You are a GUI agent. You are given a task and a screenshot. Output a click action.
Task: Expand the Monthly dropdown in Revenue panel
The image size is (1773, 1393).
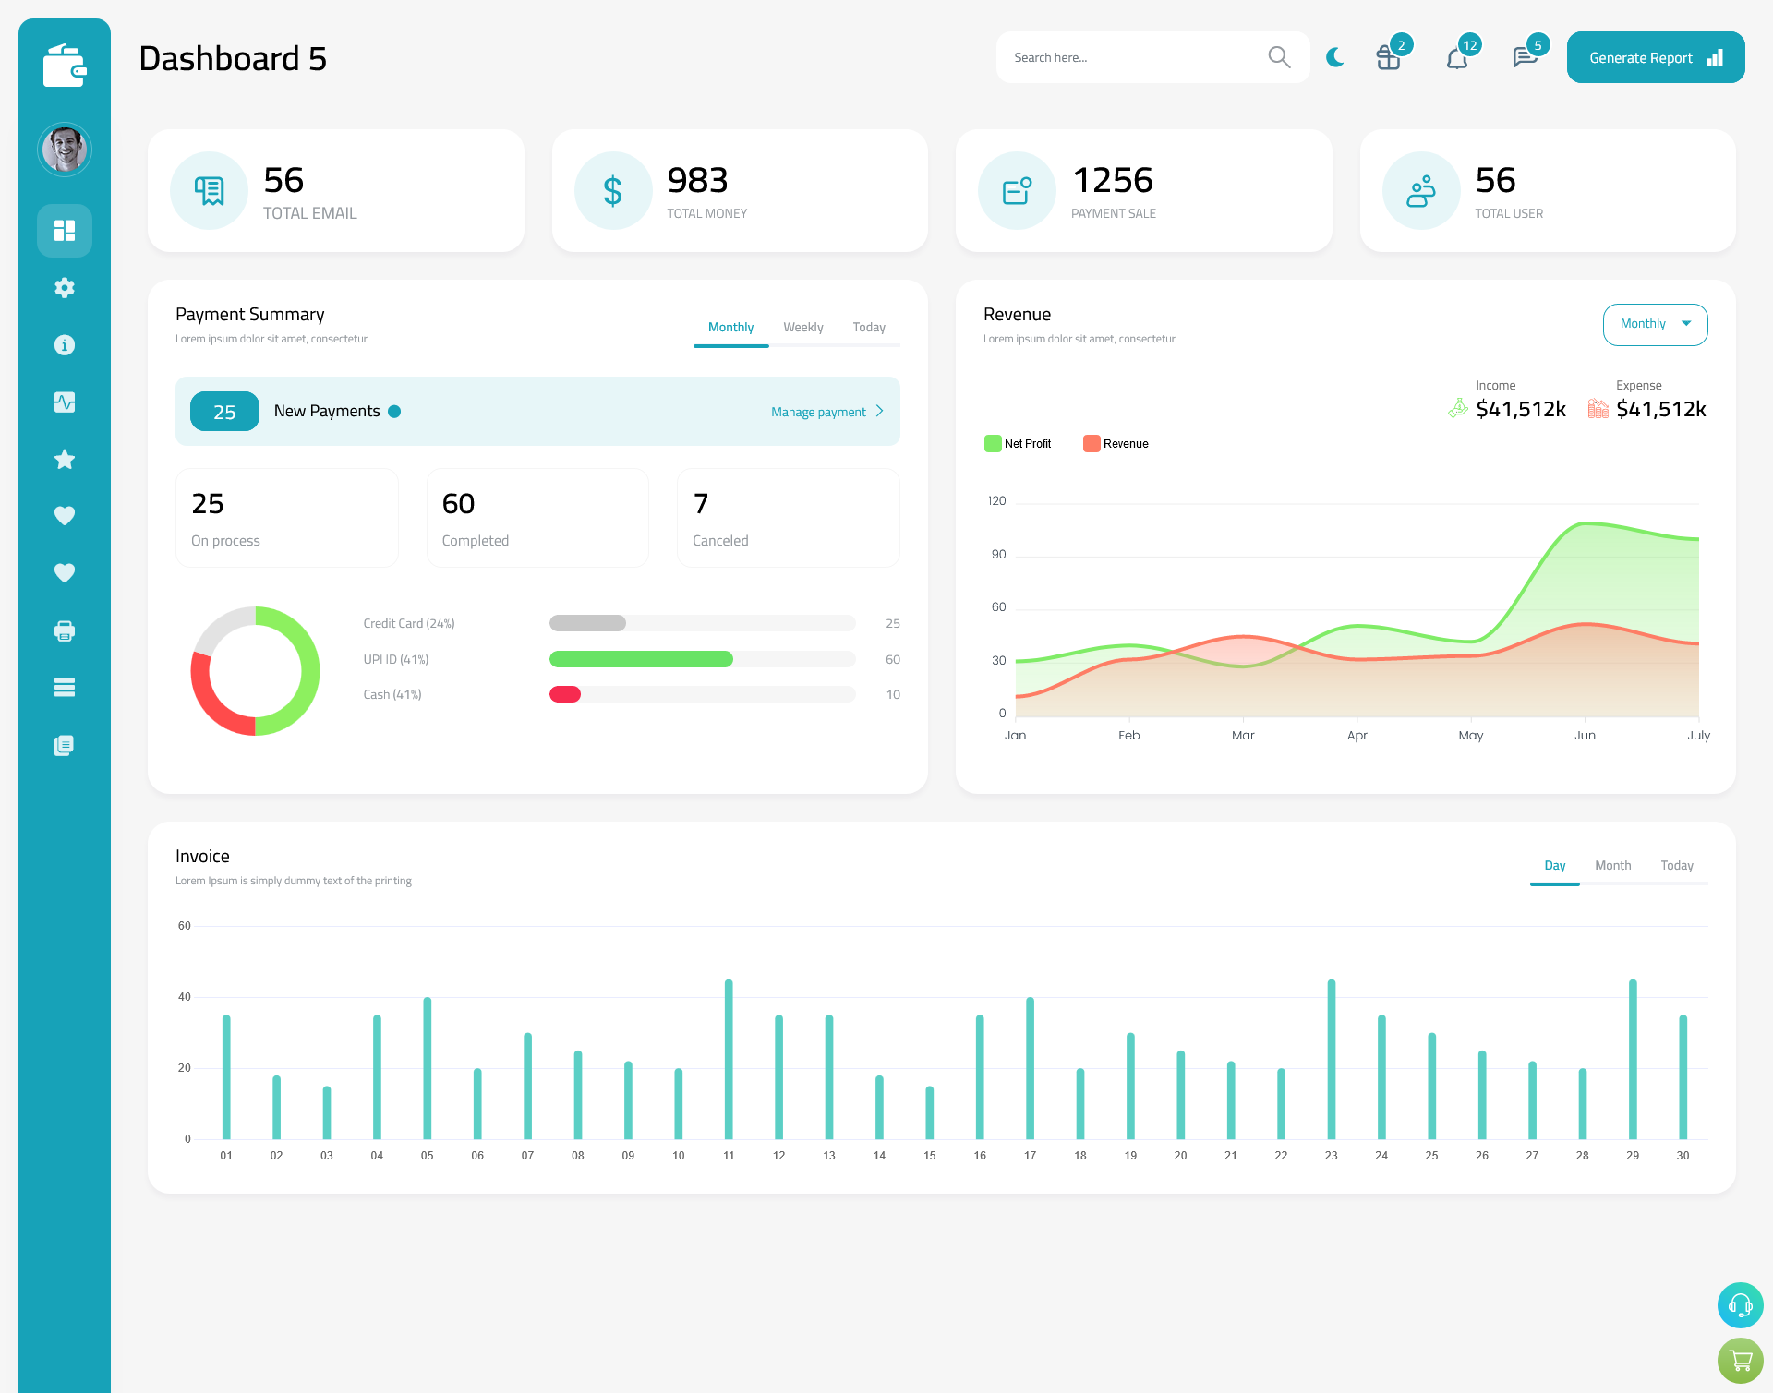(x=1654, y=322)
